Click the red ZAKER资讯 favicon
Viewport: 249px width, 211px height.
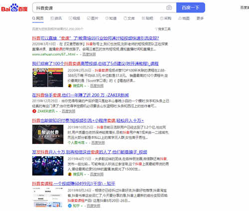(x=34, y=111)
